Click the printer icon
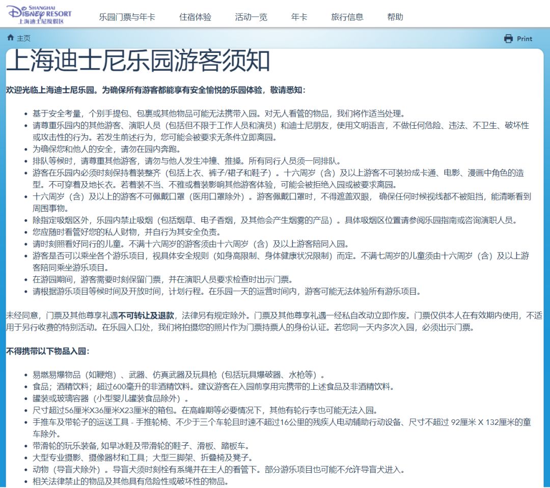The height and width of the screenshot is (488, 550). pos(508,39)
